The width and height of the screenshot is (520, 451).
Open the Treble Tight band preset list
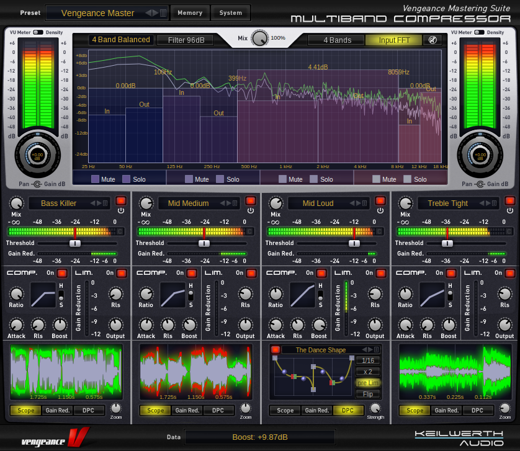click(495, 203)
